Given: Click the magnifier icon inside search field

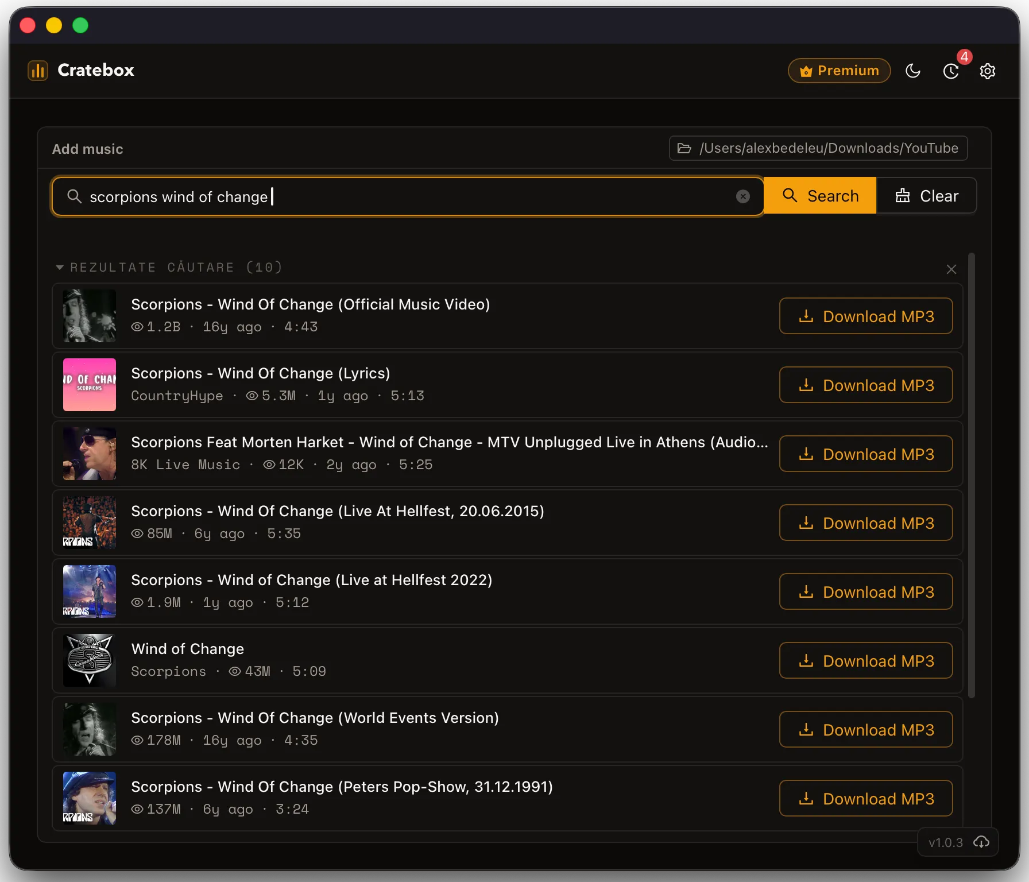Looking at the screenshot, I should coord(74,196).
